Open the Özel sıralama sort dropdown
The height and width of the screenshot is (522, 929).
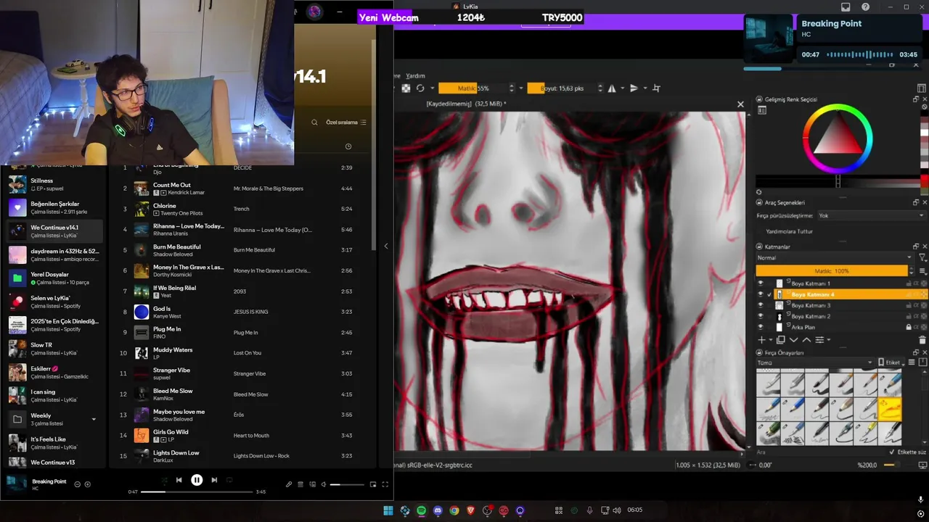346,123
